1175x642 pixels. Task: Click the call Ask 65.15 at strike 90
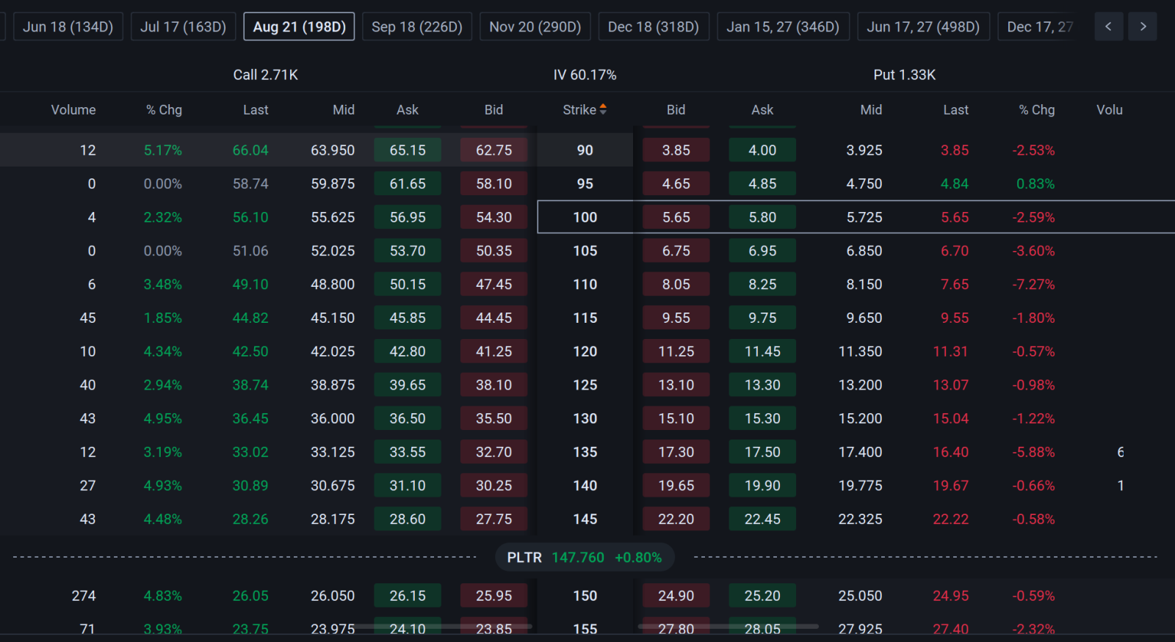point(408,150)
